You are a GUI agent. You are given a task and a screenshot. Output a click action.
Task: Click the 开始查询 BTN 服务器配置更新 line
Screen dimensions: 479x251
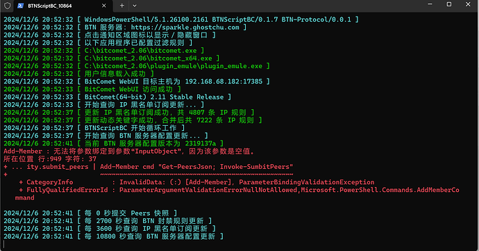point(106,136)
